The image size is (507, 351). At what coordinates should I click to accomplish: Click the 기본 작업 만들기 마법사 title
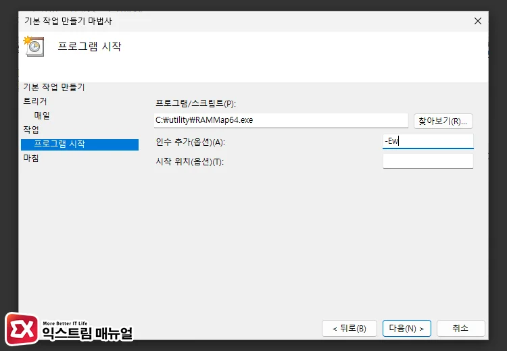click(68, 21)
